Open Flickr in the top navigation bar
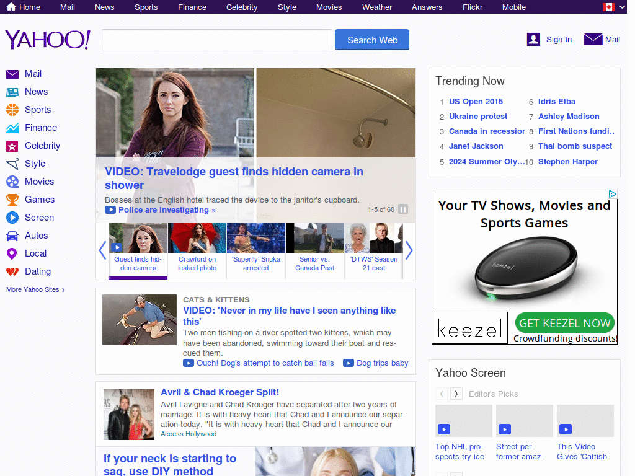This screenshot has width=635, height=476. (473, 7)
